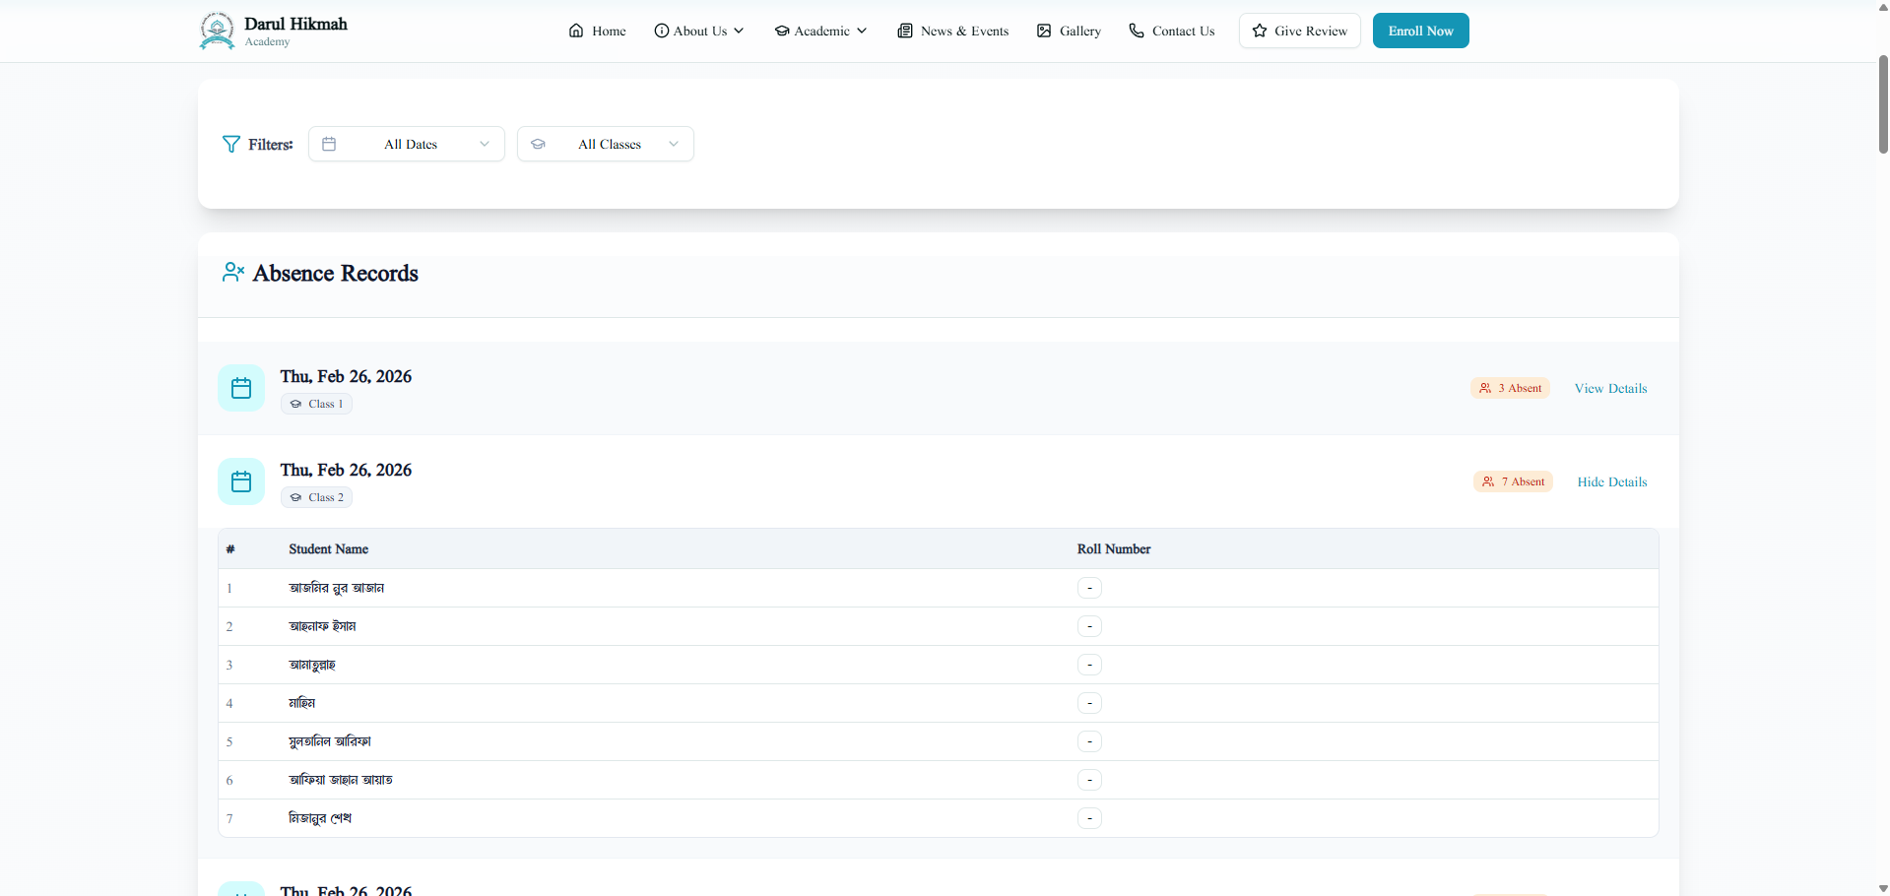The width and height of the screenshot is (1890, 896).
Task: Hide Details of Class 2 absences
Action: [x=1612, y=481]
